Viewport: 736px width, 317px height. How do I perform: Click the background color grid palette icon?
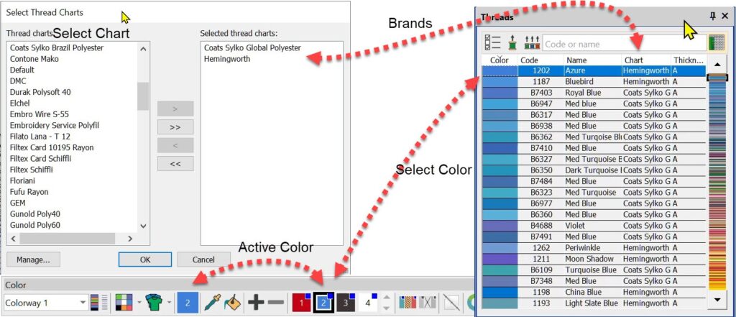point(124,303)
